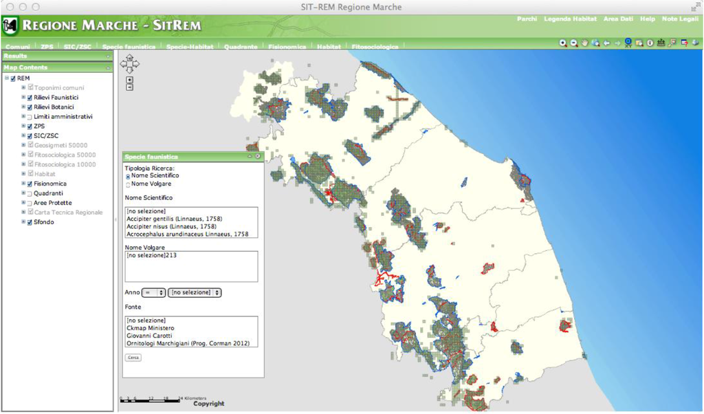Enable the Limiti amministrativi layer checkbox
The height and width of the screenshot is (414, 704).
(x=30, y=117)
